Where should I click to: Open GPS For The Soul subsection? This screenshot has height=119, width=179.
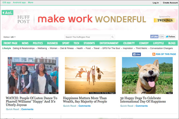click(111, 48)
